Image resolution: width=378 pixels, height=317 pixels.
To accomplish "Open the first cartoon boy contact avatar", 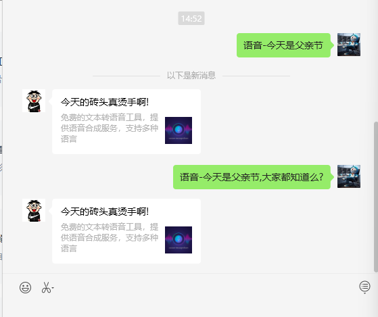I will pos(34,101).
